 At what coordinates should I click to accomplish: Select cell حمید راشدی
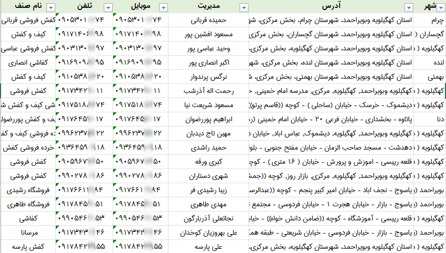209,148
